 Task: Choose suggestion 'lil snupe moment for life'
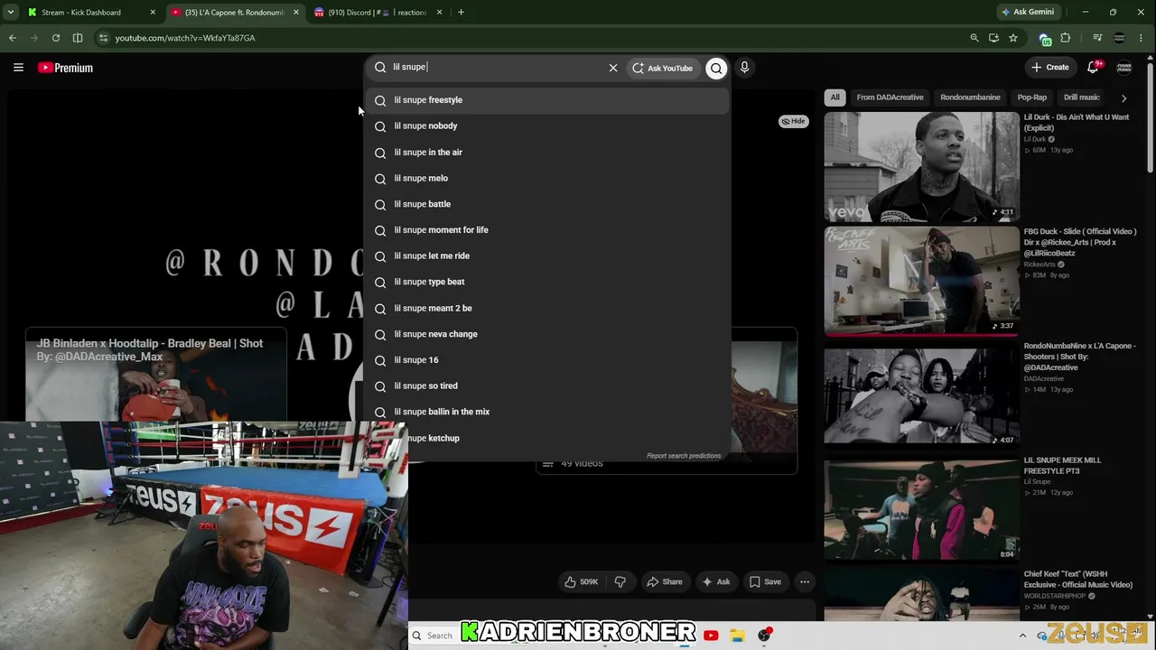coord(546,230)
